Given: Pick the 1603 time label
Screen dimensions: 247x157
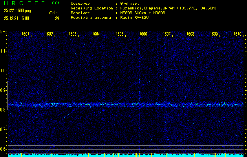Looking at the screenshot, I should pos(73,34).
